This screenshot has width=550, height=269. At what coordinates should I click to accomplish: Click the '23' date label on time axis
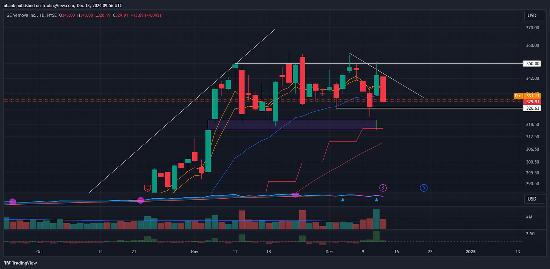point(430,252)
